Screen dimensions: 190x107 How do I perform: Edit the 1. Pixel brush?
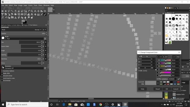(x=45, y=39)
